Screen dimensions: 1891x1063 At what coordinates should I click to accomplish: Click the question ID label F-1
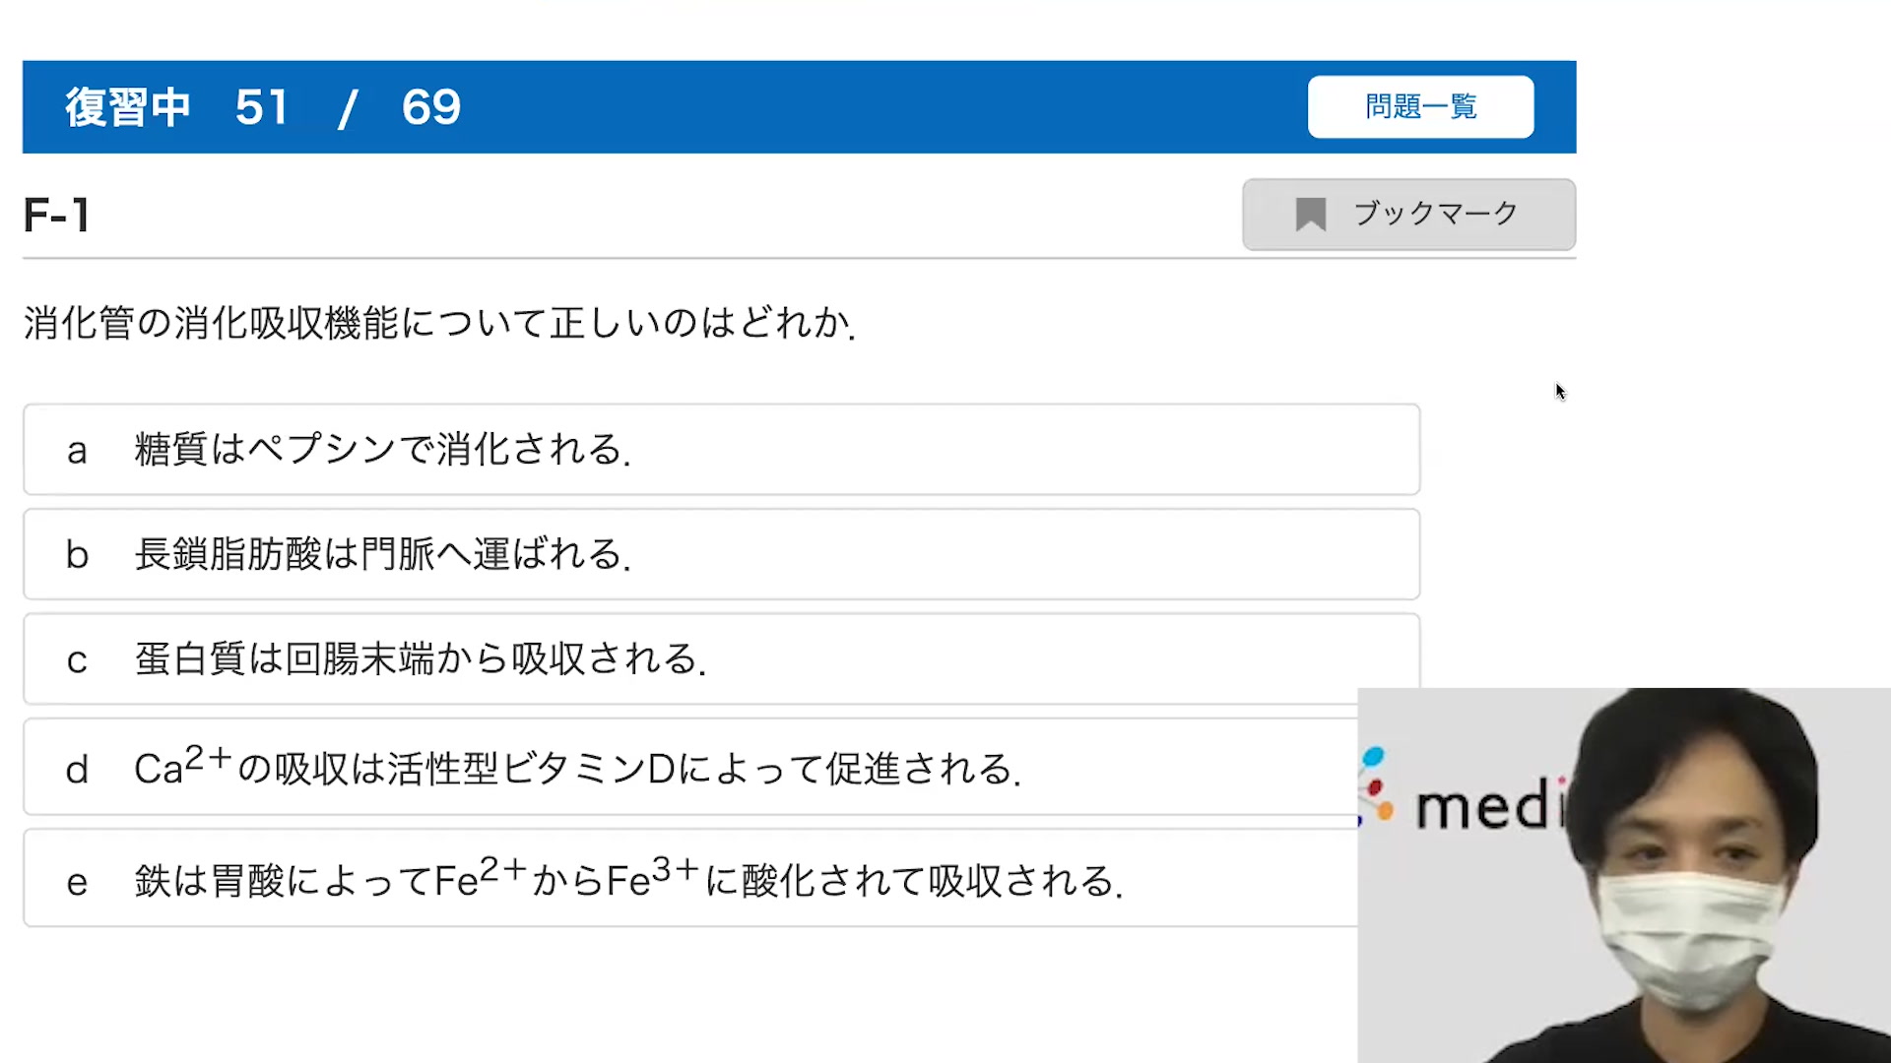[x=57, y=215]
